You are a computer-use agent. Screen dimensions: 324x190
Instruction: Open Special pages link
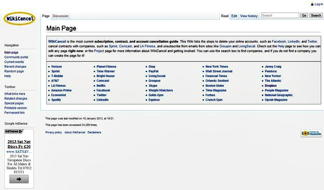click(x=14, y=103)
